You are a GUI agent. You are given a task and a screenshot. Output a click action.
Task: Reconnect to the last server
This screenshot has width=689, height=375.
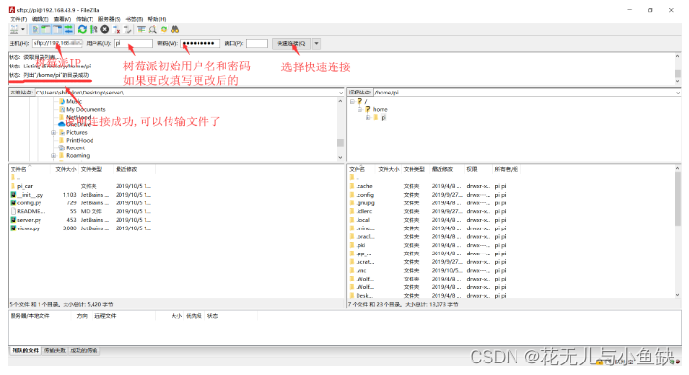(128, 30)
